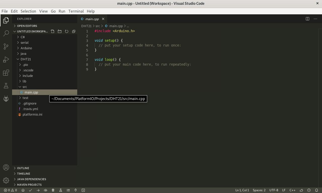The image size is (322, 193).
Task: Expand the .pio folder
Action: [x=45, y=65]
